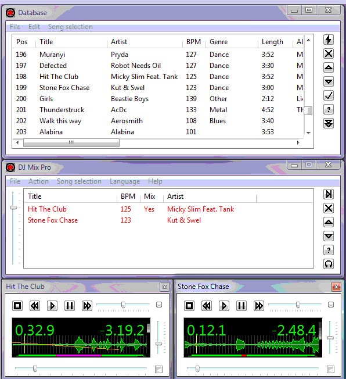This screenshot has height=379, width=346.
Task: Sort Database list by Title column header
Action: [71, 42]
